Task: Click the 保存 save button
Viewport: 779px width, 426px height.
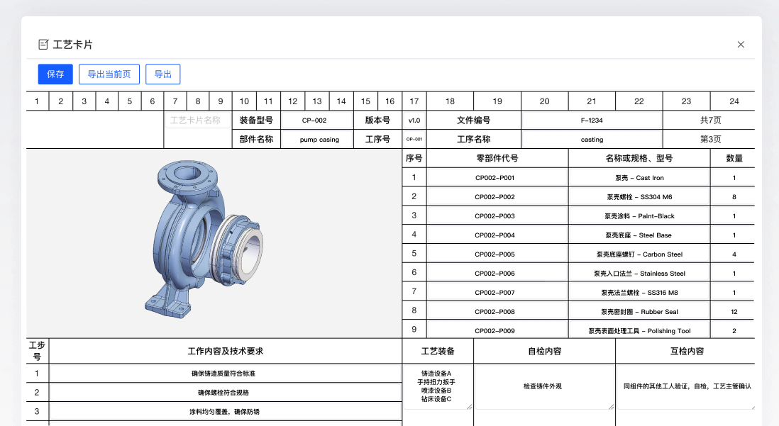Action: (55, 74)
